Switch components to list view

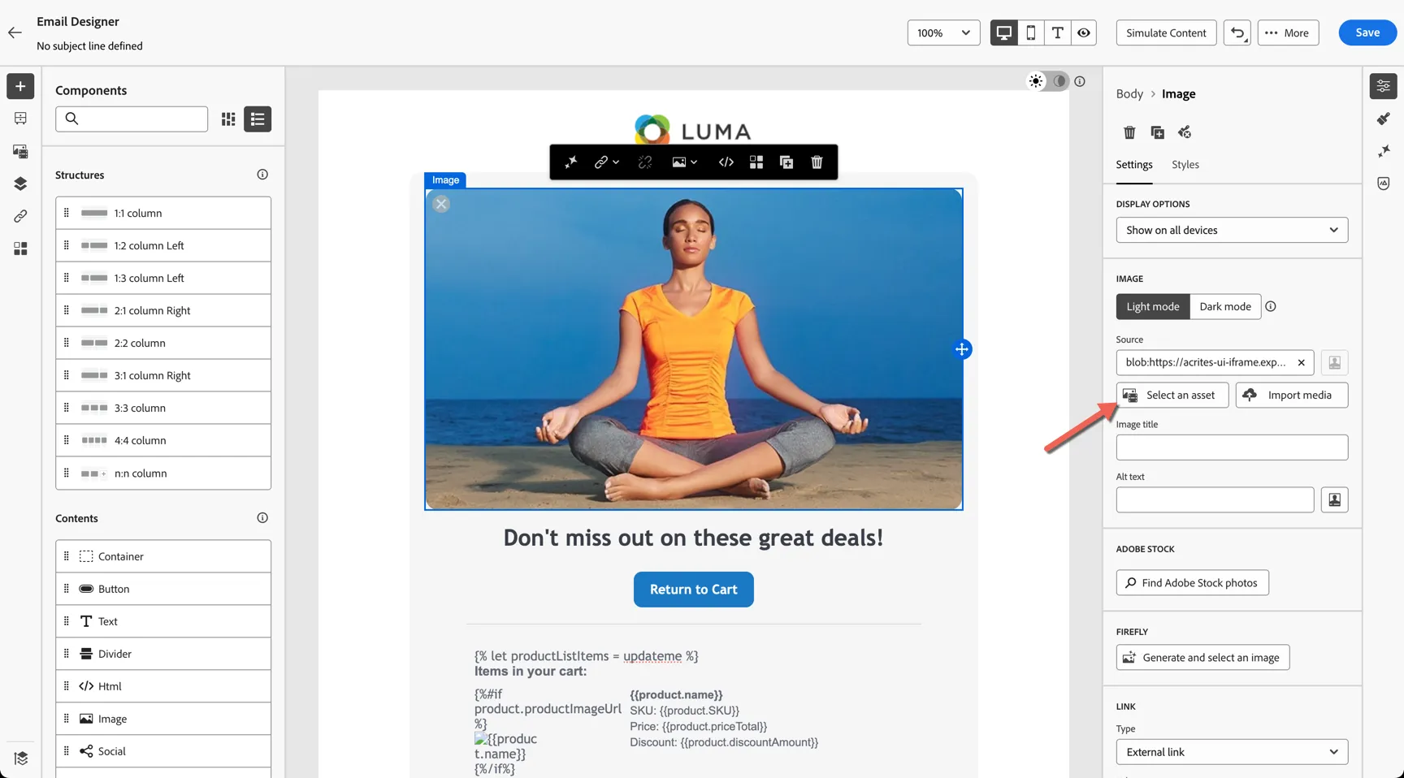(258, 119)
